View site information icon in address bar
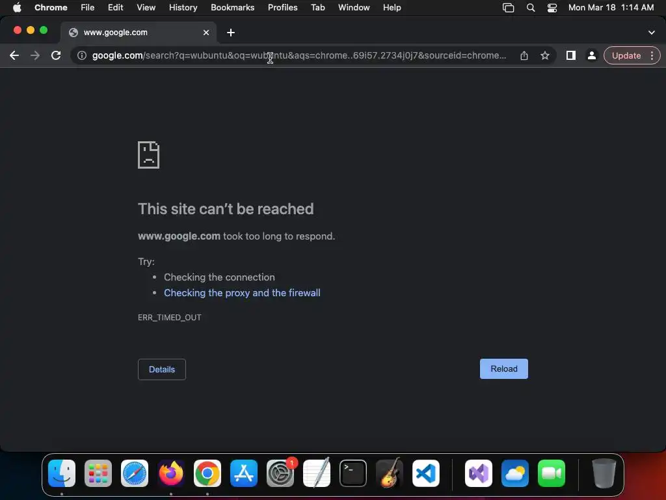 pyautogui.click(x=81, y=56)
